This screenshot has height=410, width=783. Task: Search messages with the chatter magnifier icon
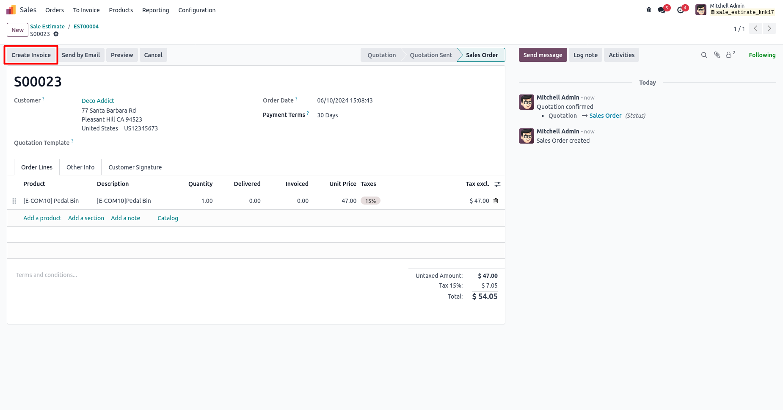[x=704, y=55]
